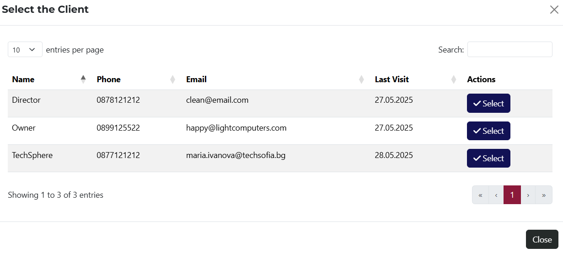The width and height of the screenshot is (563, 253).
Task: Select the TechSphere client
Action: click(488, 158)
